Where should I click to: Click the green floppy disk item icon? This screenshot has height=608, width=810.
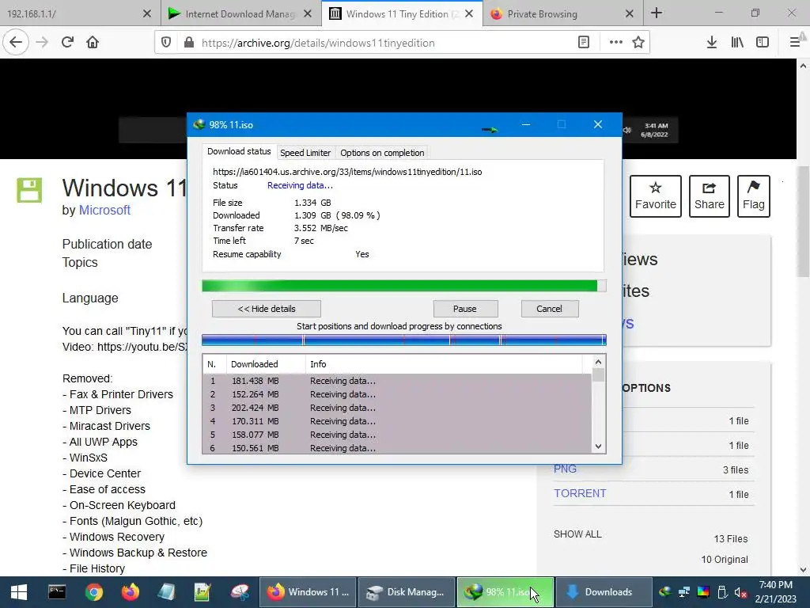29,190
